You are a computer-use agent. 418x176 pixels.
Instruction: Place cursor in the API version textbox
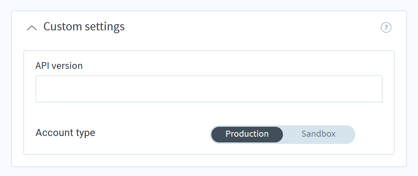209,89
